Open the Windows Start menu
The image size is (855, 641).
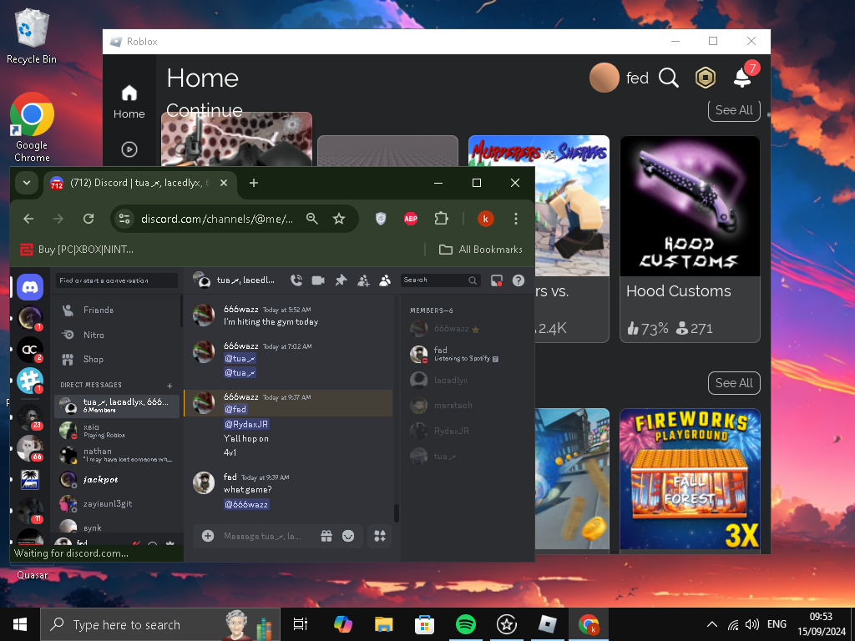tap(20, 624)
